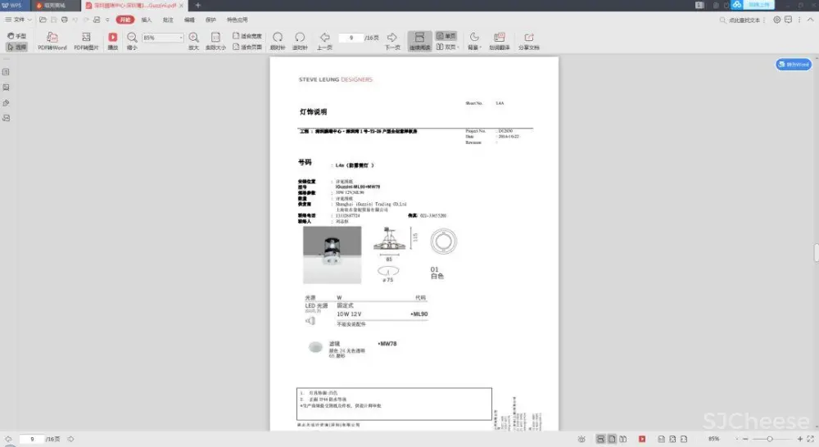Select the 特色应用 ribbon tab
Screen dimensions: 819x447
238,20
